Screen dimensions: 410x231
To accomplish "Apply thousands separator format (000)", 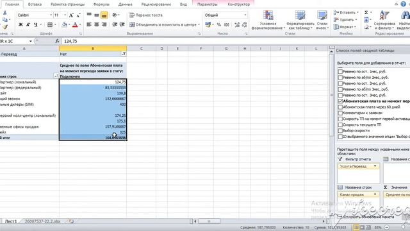I will (x=227, y=24).
